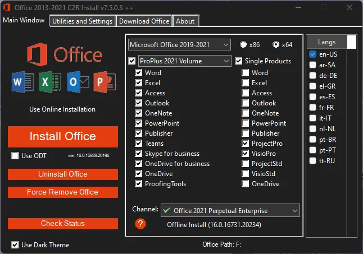This screenshot has height=254, width=363.
Task: Expand the Microsoft Office 2019-2021 version dropdown
Action: [179, 44]
